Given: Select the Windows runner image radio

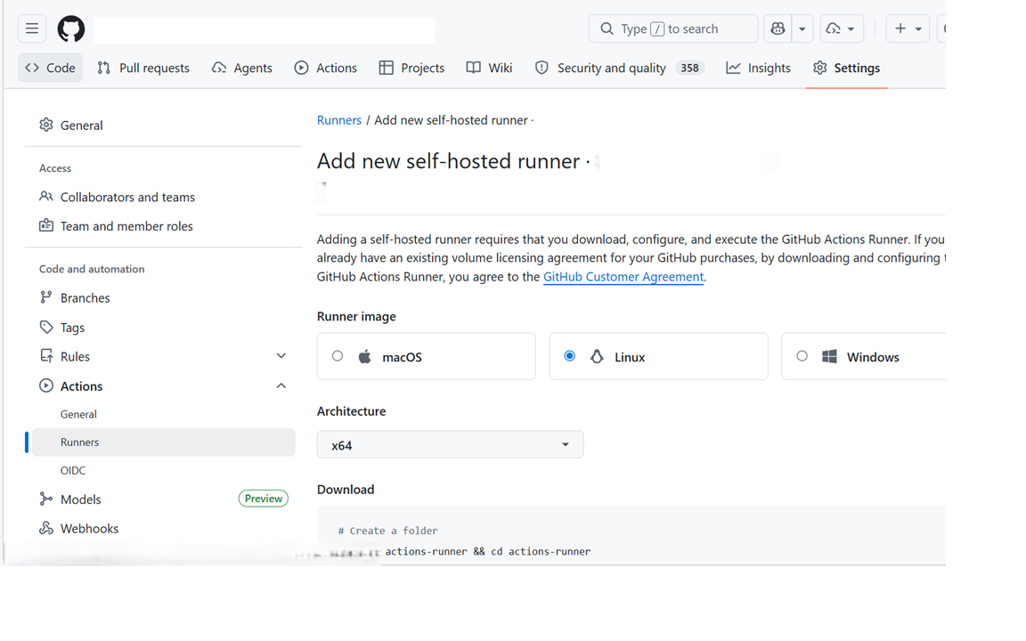Looking at the screenshot, I should (x=802, y=356).
